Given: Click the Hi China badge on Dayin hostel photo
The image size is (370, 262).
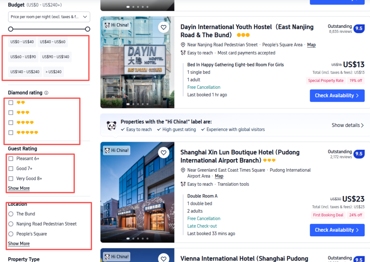Looking at the screenshot, I should point(116,25).
